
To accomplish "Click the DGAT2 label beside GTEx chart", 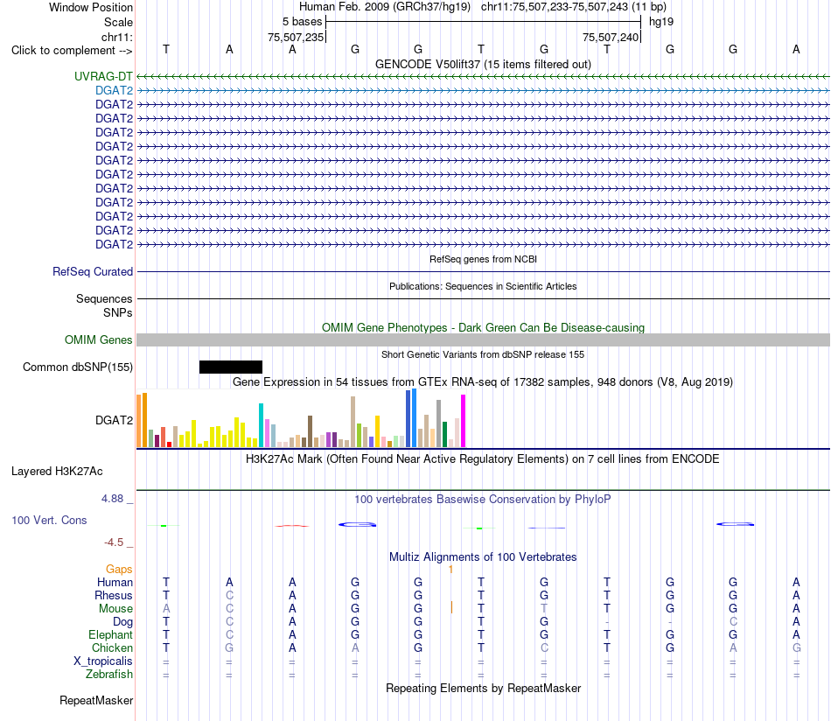I will coord(114,420).
